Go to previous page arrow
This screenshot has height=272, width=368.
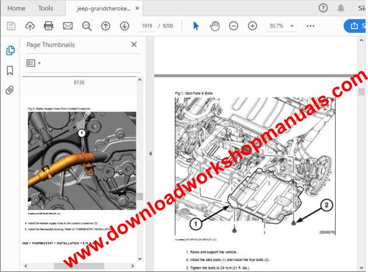[105, 26]
